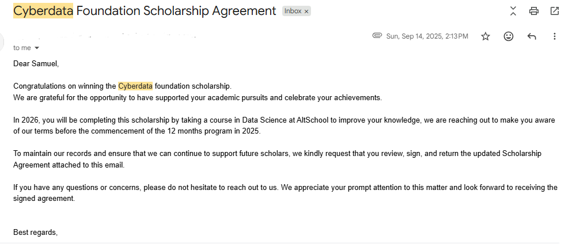The image size is (561, 251).
Task: Click the blurred sender name line
Action: pos(105,36)
